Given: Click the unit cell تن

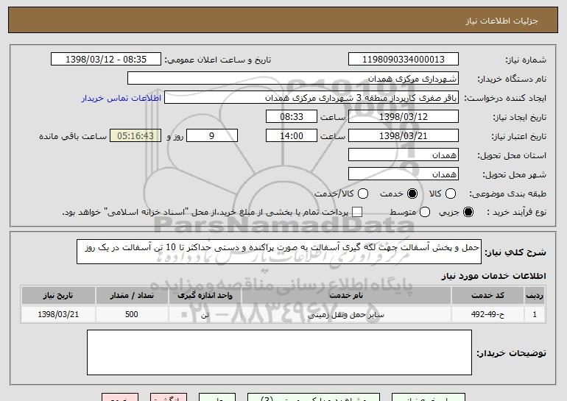Looking at the screenshot, I should tap(205, 315).
